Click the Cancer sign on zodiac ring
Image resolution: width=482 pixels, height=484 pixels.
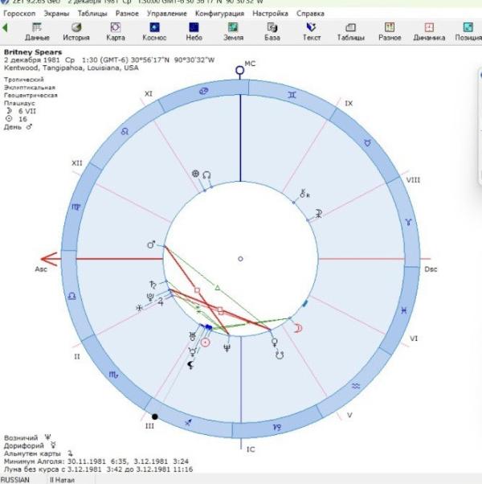click(x=204, y=91)
